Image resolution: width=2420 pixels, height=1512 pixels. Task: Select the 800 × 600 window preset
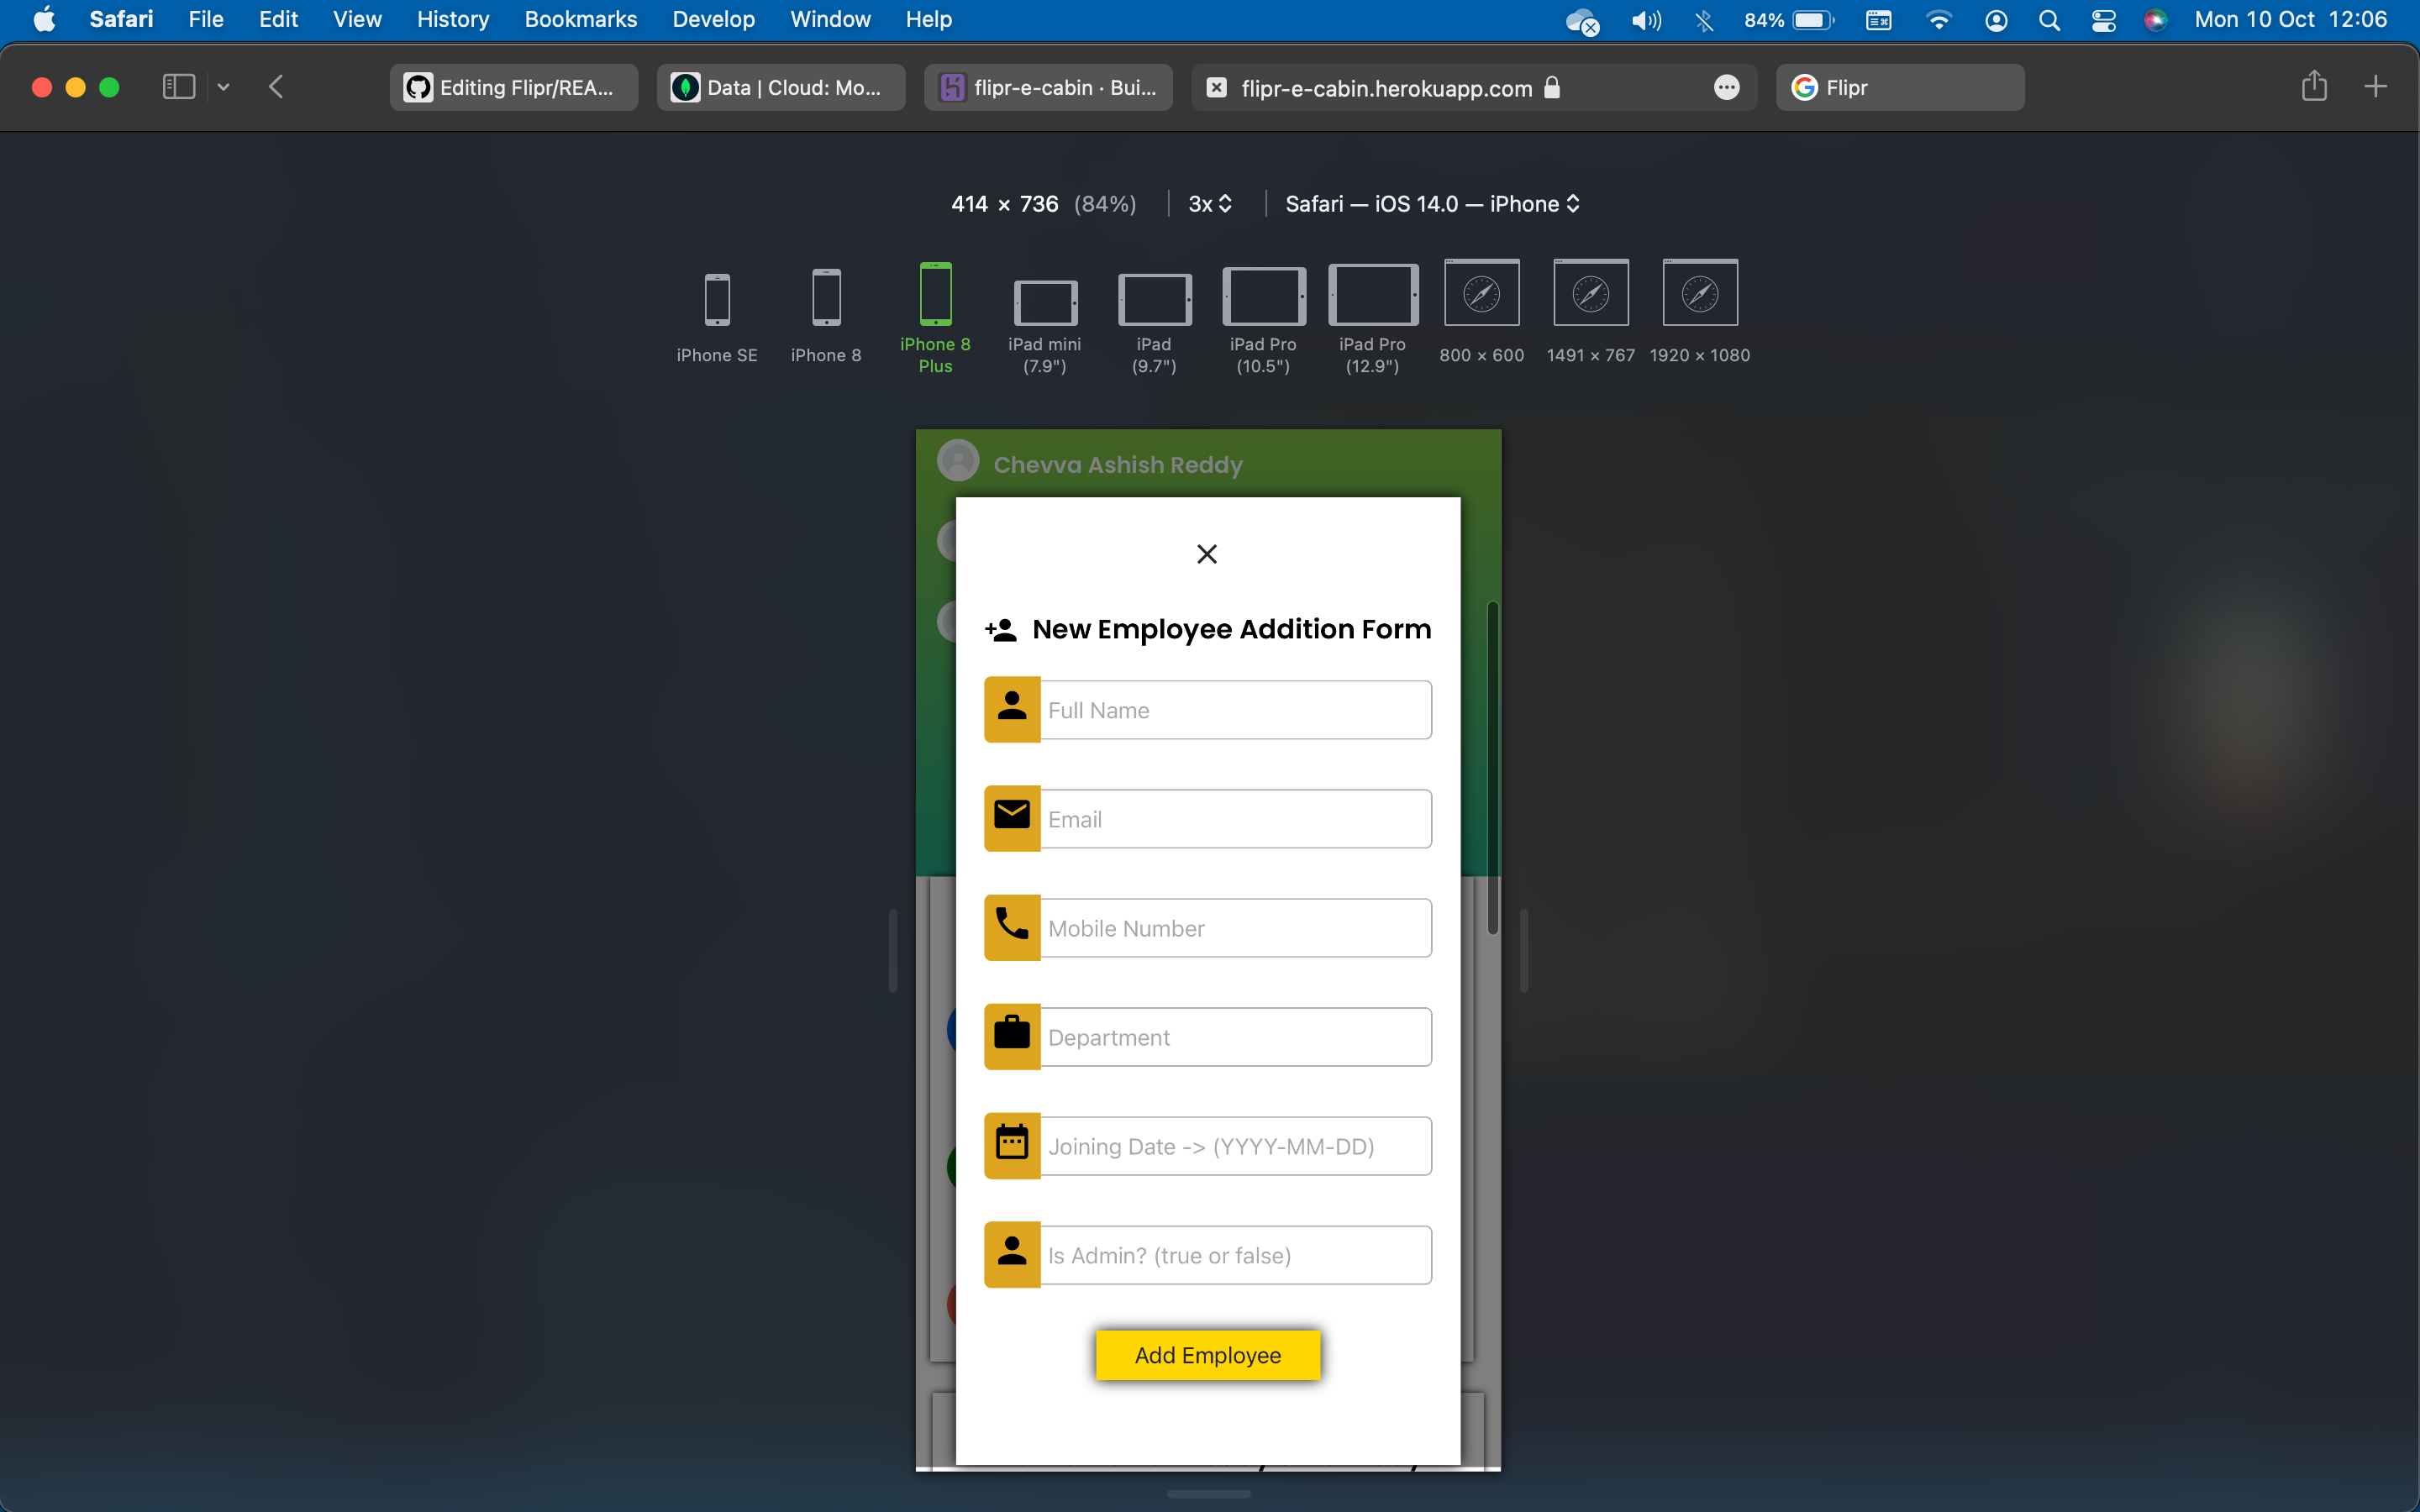[1482, 313]
